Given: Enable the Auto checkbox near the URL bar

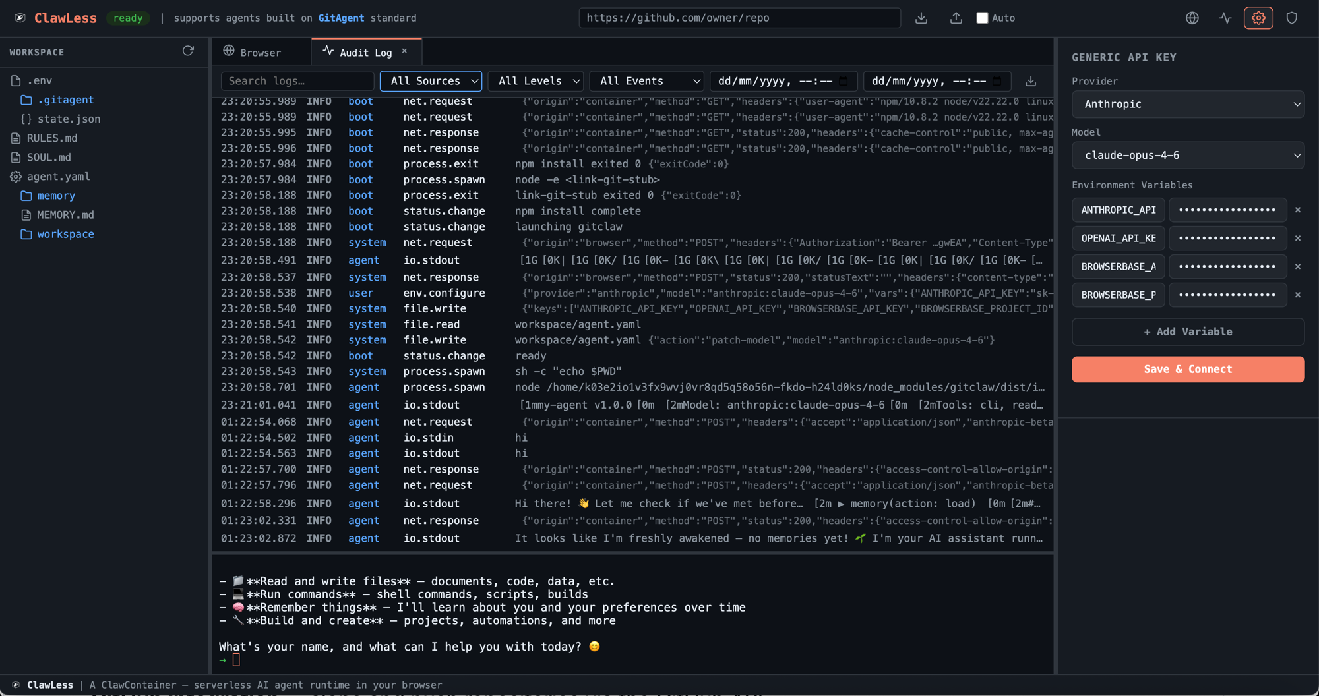Looking at the screenshot, I should coord(982,18).
